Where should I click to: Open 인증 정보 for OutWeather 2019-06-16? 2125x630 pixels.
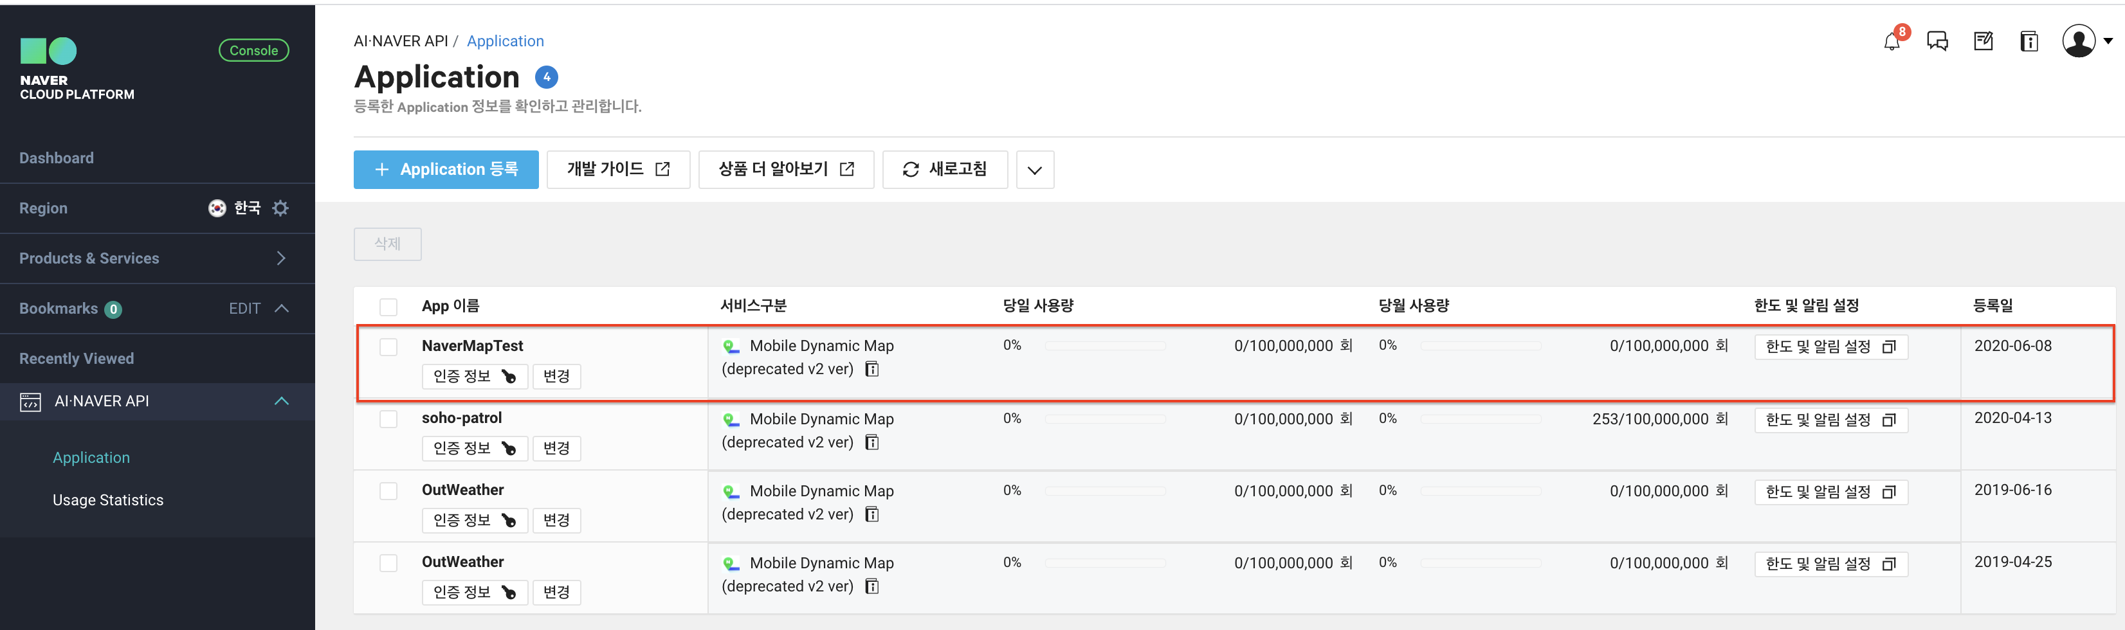click(x=475, y=521)
